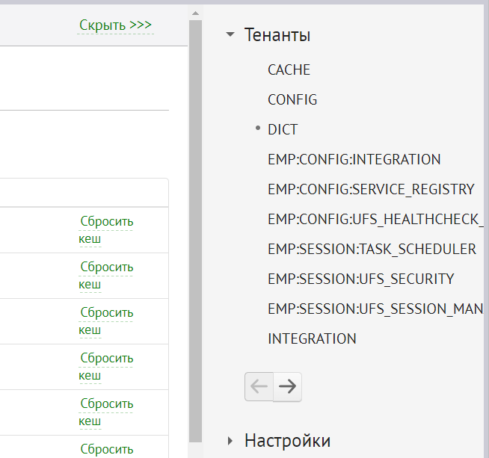Select the DICT tenant
The image size is (489, 458).
tap(283, 129)
